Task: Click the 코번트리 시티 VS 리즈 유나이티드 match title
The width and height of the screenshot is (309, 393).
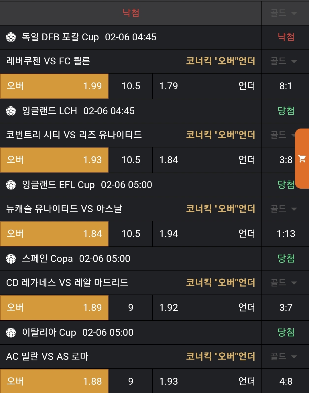Action: click(x=74, y=135)
